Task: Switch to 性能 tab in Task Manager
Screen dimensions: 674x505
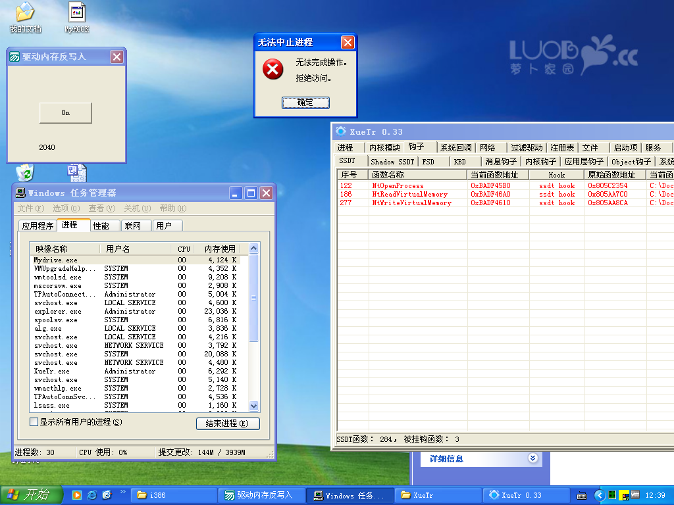Action: [106, 226]
